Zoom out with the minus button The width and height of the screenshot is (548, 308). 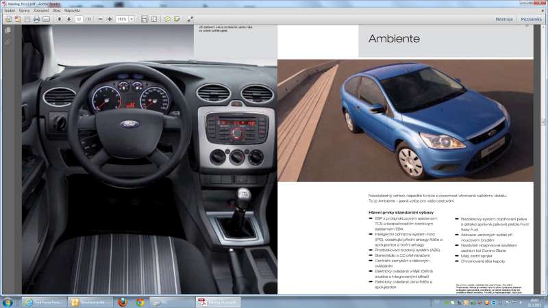coord(100,19)
